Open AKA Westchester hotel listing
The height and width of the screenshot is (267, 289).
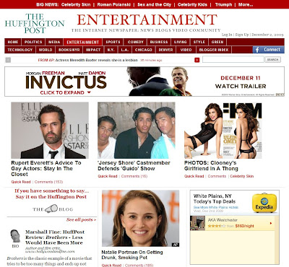pyautogui.click(x=223, y=220)
